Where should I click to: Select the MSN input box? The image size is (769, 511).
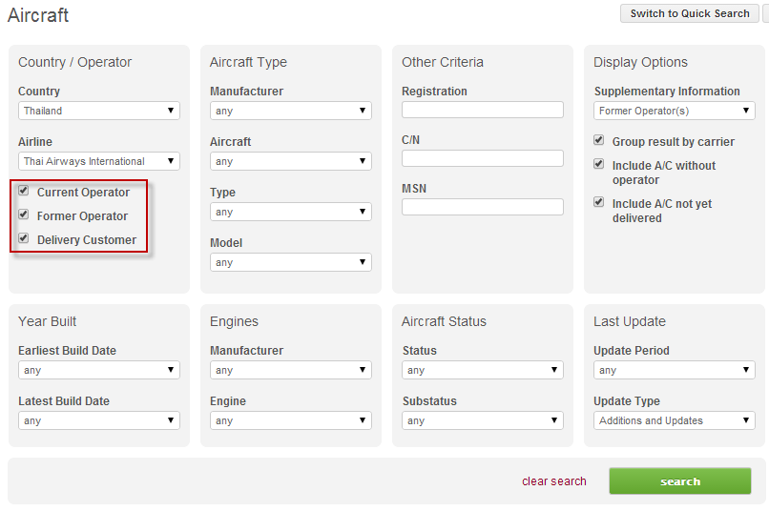tap(483, 207)
